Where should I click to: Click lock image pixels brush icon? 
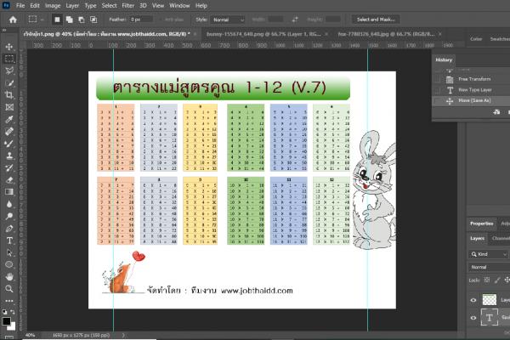tap(497, 280)
